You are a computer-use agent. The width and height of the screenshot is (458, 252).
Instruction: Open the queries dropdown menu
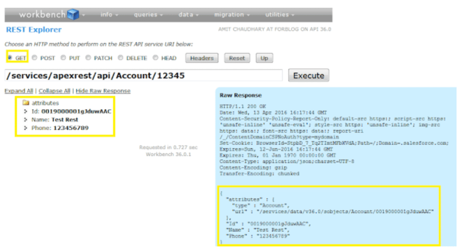coord(148,15)
